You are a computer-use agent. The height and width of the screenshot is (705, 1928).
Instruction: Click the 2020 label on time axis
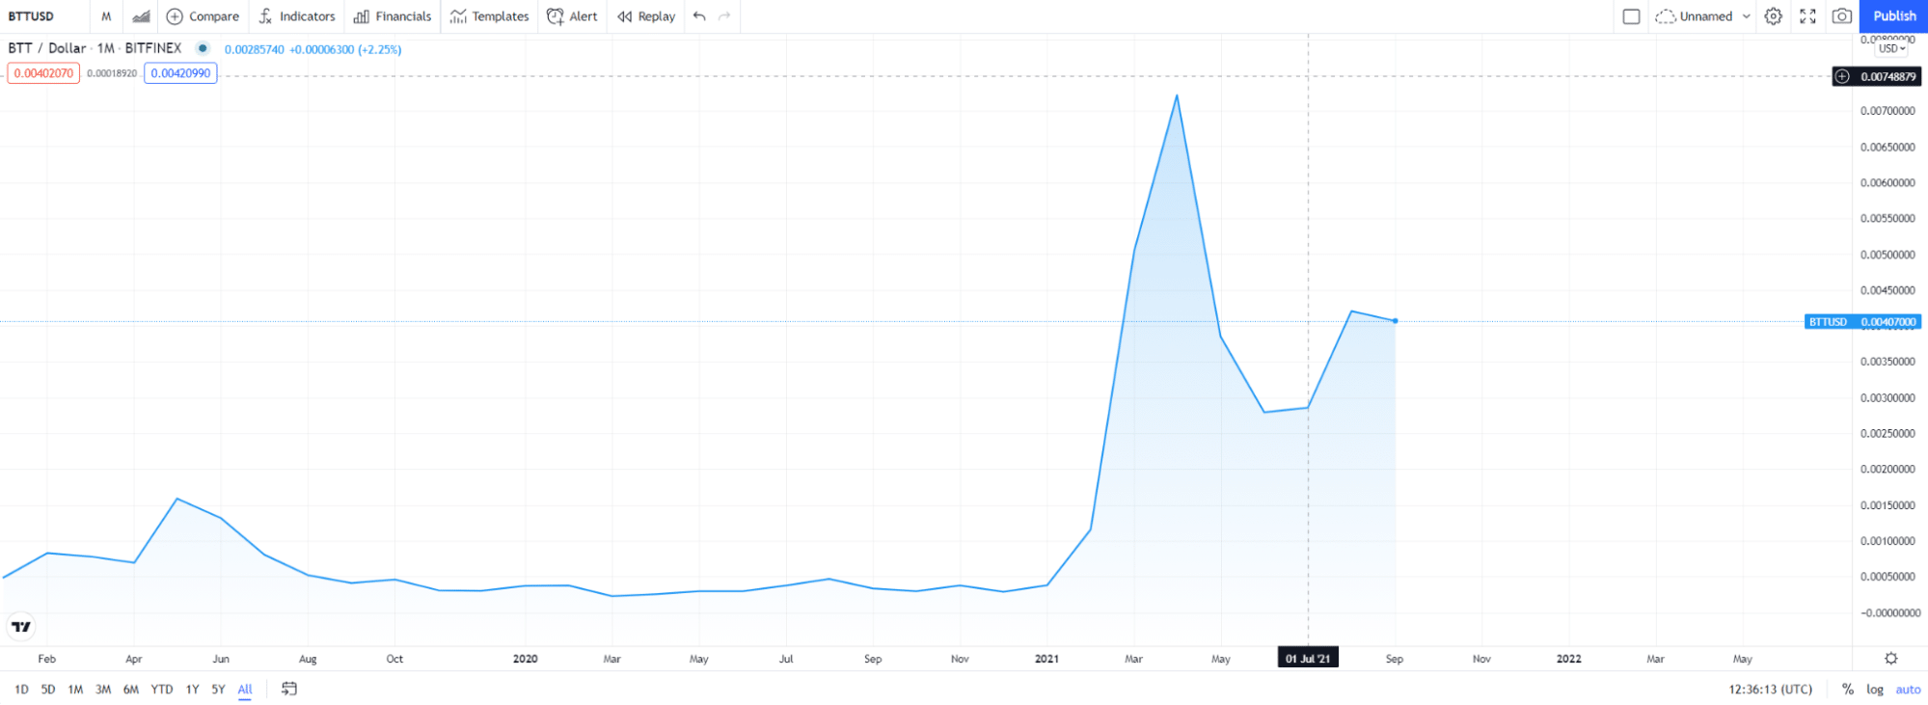[x=525, y=659]
